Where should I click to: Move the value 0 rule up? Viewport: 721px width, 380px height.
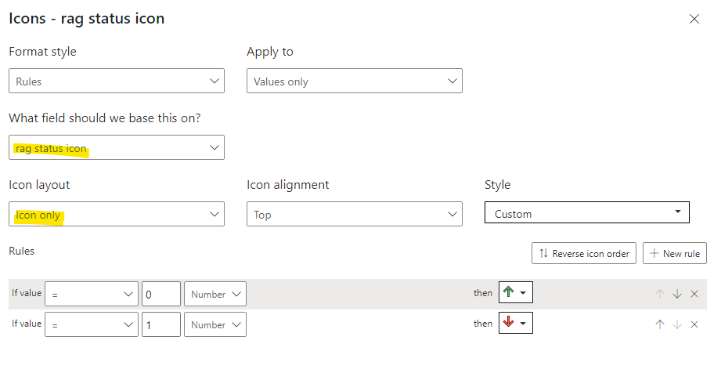(660, 294)
